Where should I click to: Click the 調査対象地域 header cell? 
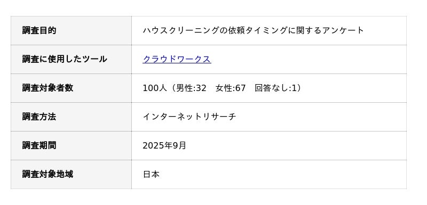coord(71,174)
